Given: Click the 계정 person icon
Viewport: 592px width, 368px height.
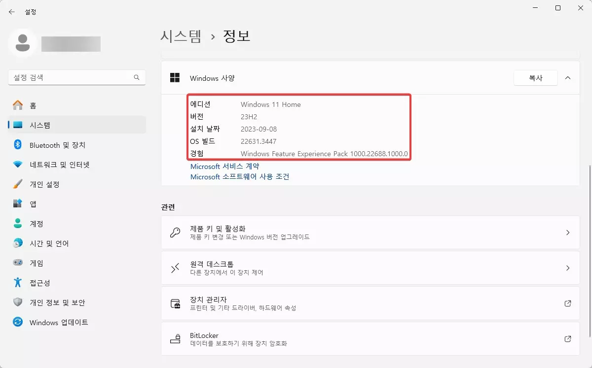Looking at the screenshot, I should click(18, 224).
